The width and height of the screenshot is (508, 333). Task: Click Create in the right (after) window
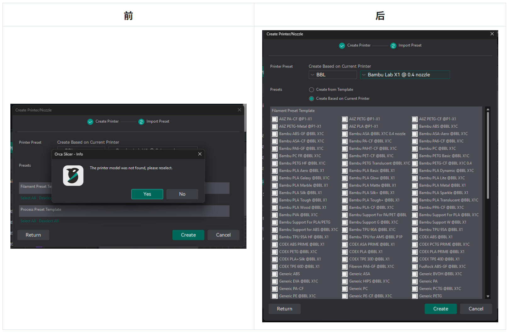441,309
